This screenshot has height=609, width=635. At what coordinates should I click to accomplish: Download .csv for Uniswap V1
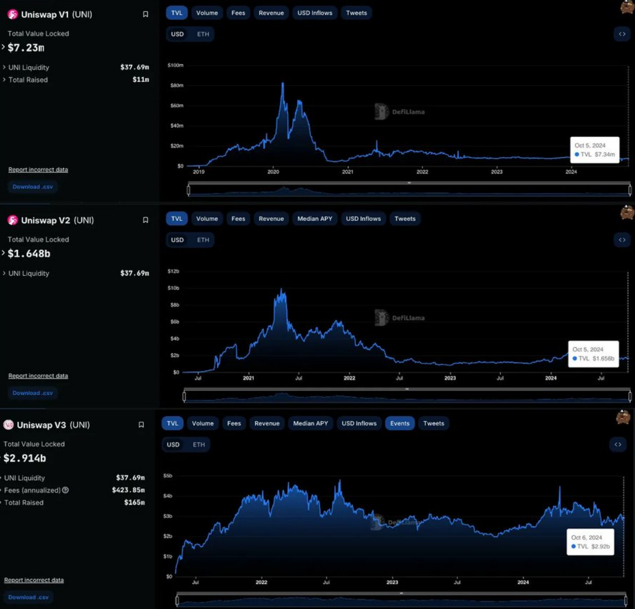pos(32,187)
